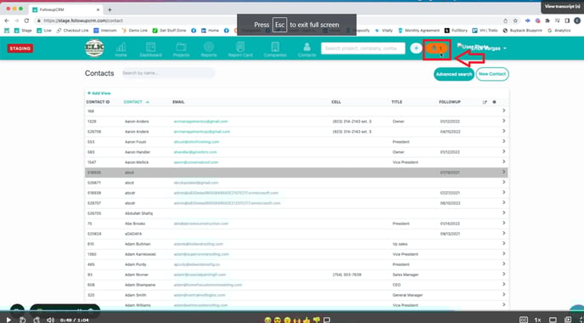Screen dimensions: 584x323
Task: Click the Search by name field
Action: [x=167, y=73]
